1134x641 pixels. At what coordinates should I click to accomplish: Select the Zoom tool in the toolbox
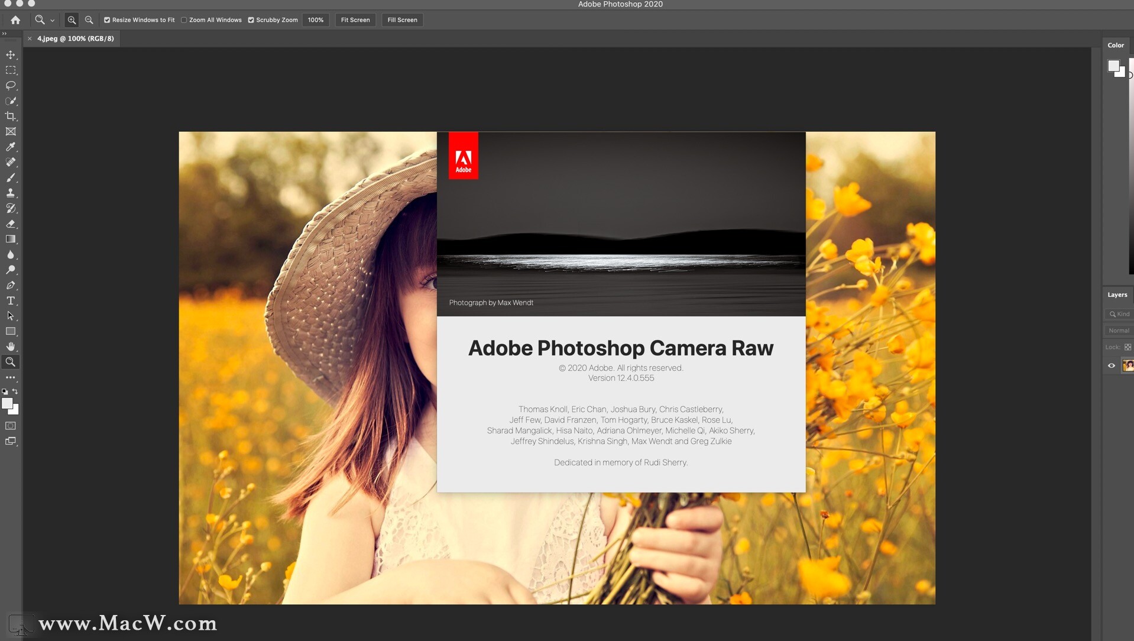11,362
